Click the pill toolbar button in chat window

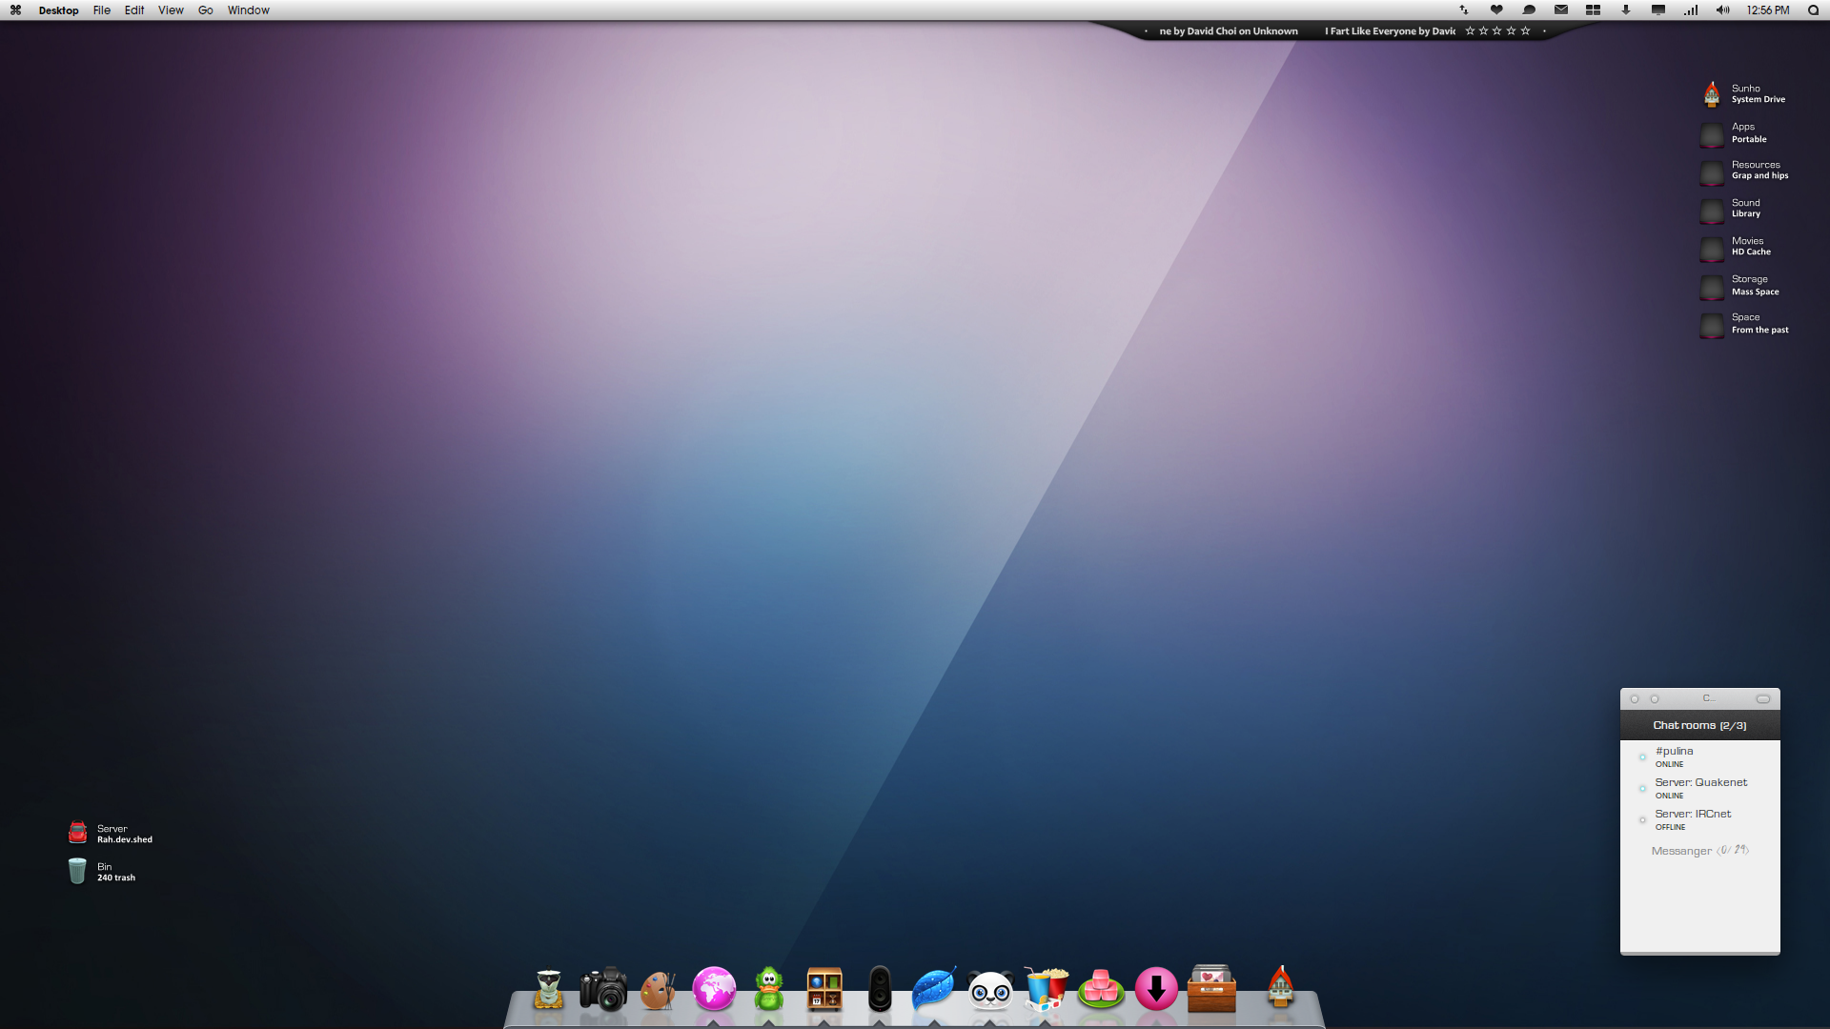tap(1763, 698)
